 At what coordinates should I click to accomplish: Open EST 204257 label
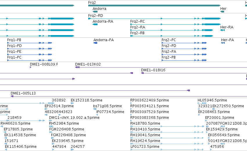(78, 147)
